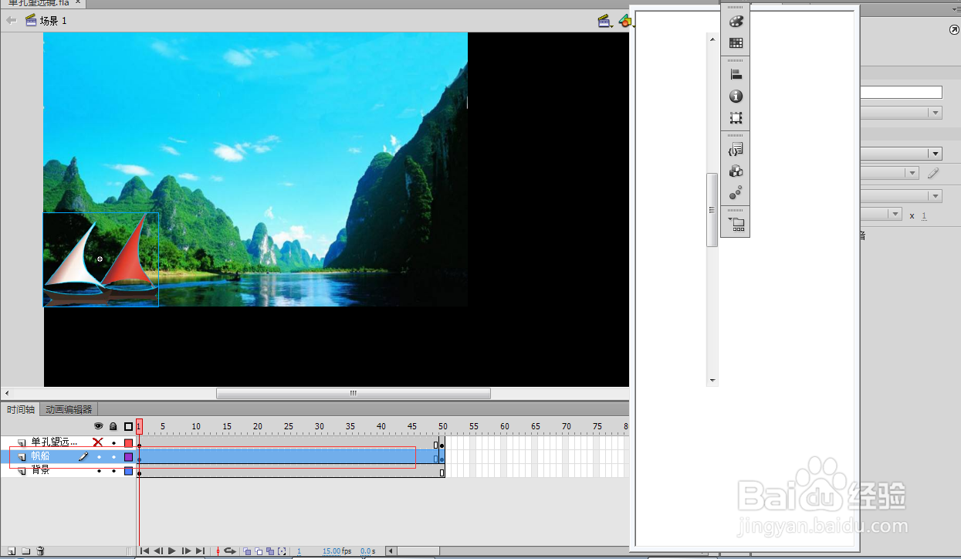Click the Modify Markers icon
Viewport: 961px width, 559px height.
pyautogui.click(x=282, y=551)
